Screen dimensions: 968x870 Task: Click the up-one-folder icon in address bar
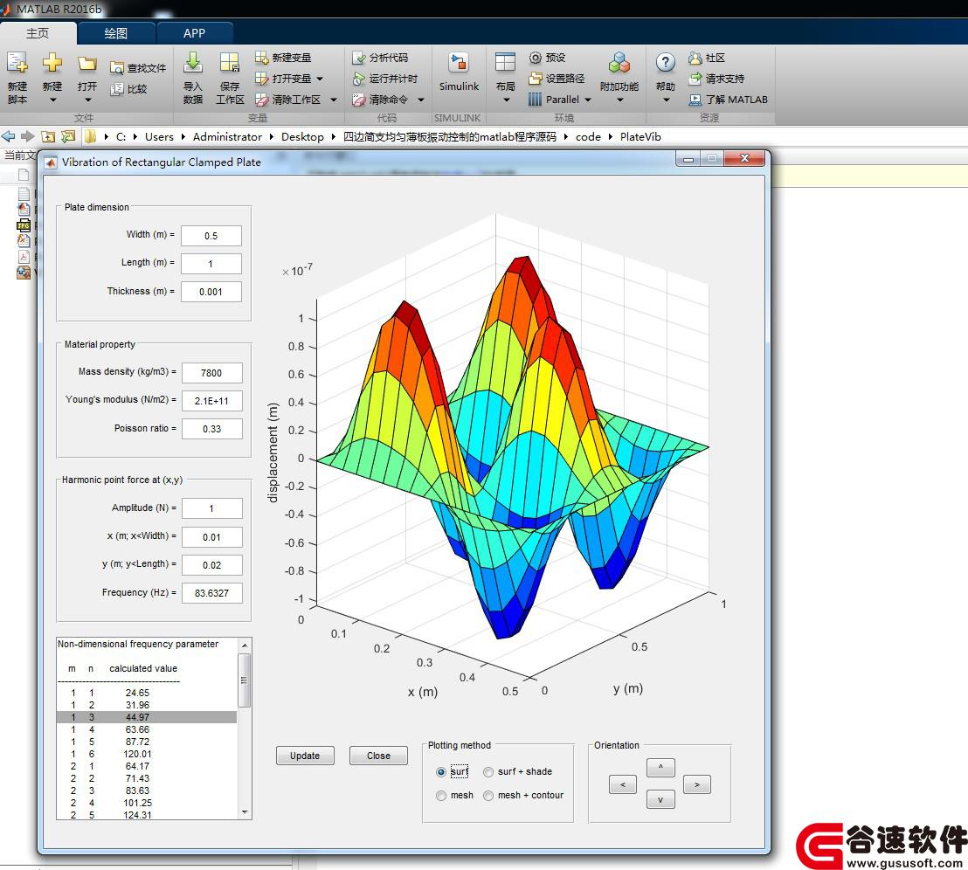[48, 136]
